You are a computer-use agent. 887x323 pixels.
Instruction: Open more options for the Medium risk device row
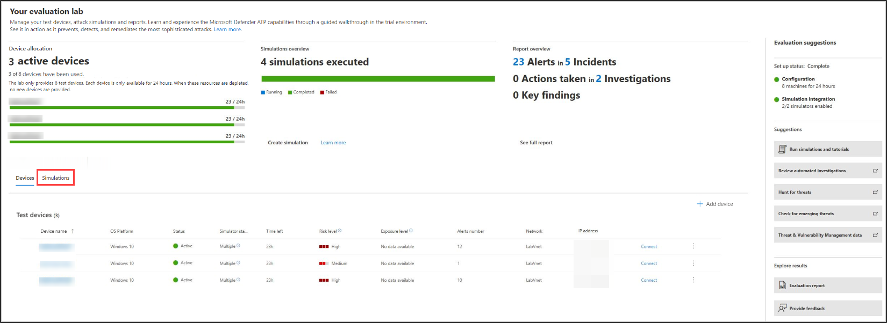click(693, 263)
